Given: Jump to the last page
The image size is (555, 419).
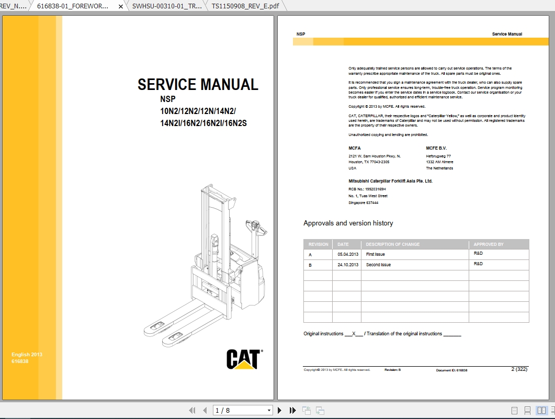Looking at the screenshot, I should (x=292, y=410).
